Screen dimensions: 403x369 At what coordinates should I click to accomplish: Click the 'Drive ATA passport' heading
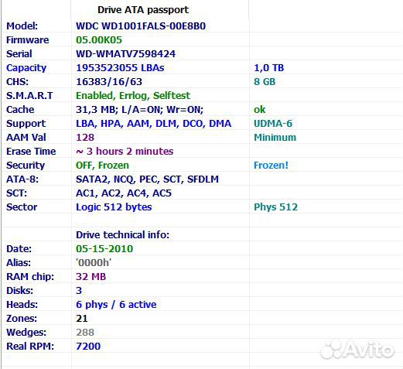tap(143, 10)
